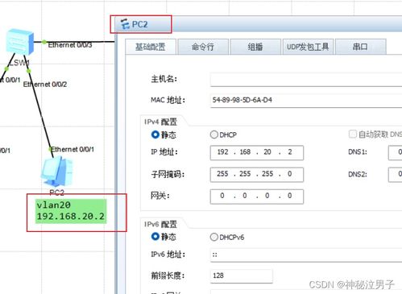Screen dimensions: 402x294
Task: Click the IPv6 地址 field
Action: tap(306, 255)
